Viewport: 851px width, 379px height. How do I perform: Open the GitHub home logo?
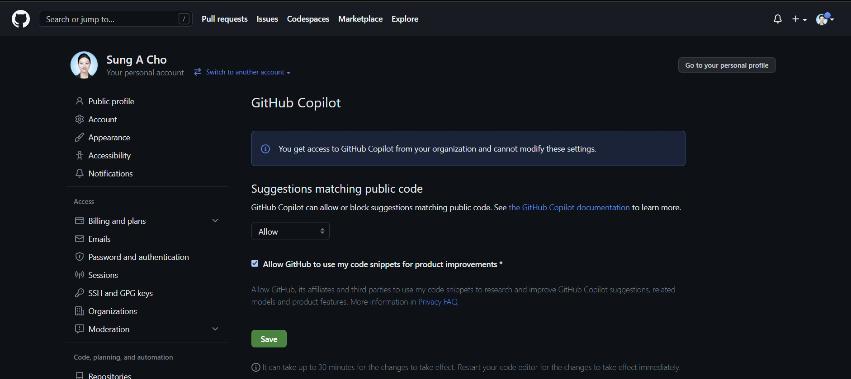coord(21,19)
